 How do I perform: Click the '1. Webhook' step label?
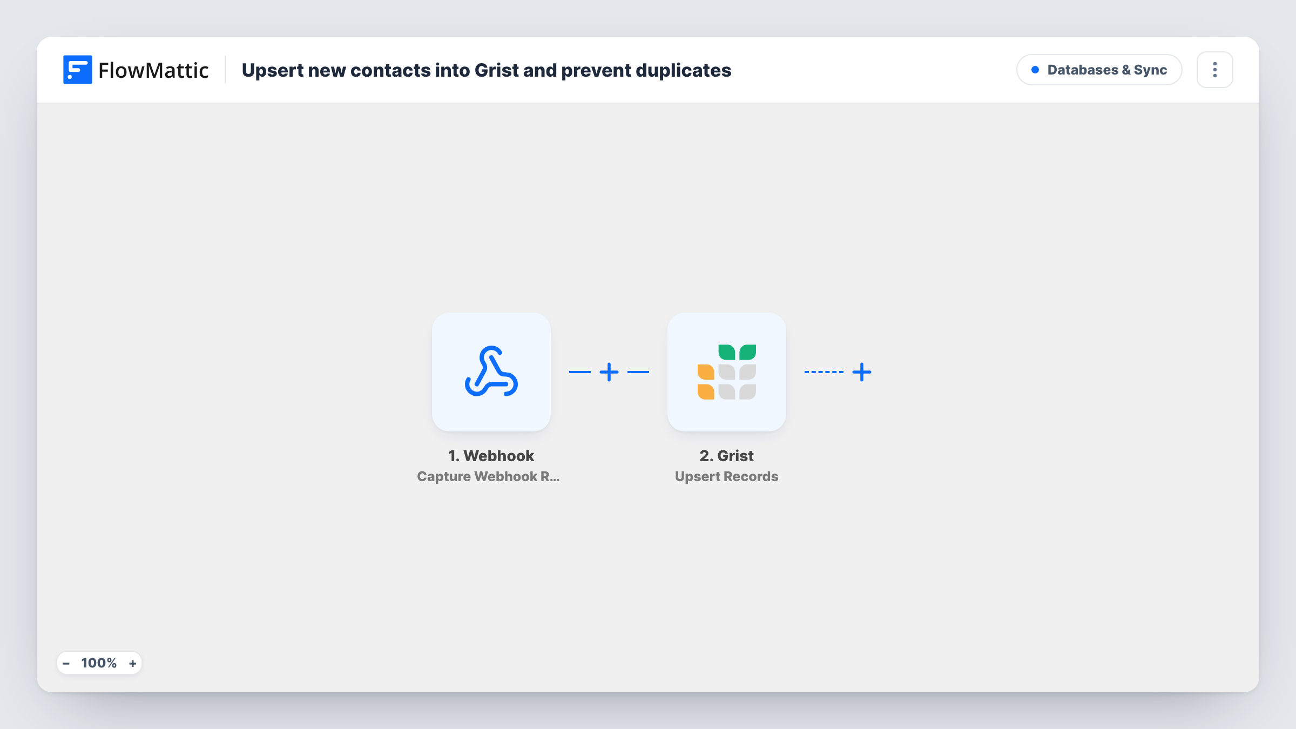pyautogui.click(x=491, y=456)
